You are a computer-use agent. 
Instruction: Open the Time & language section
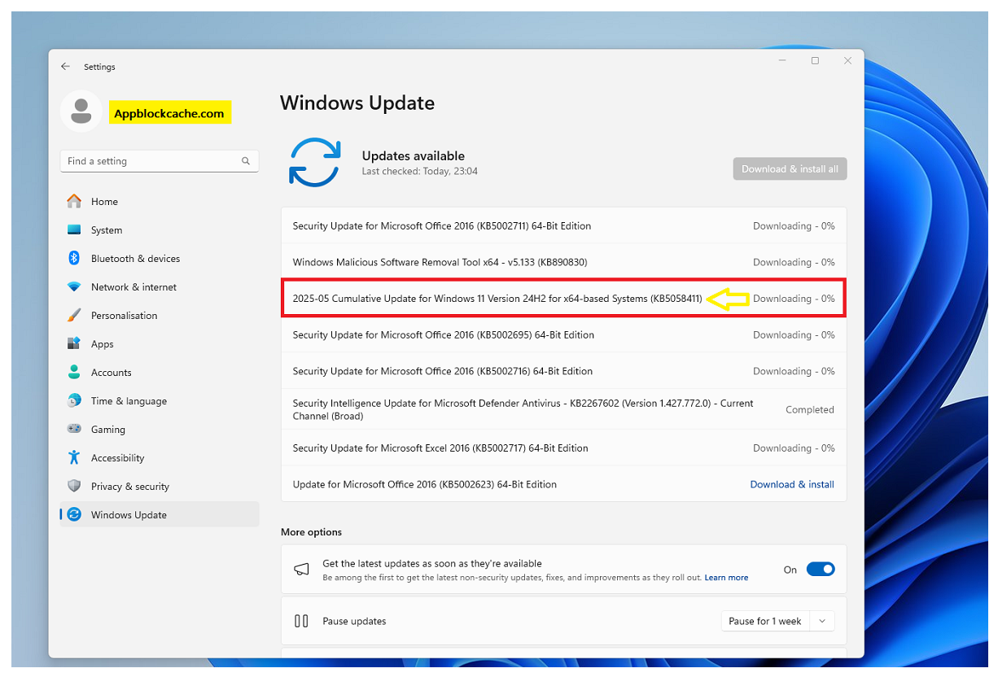tap(129, 401)
